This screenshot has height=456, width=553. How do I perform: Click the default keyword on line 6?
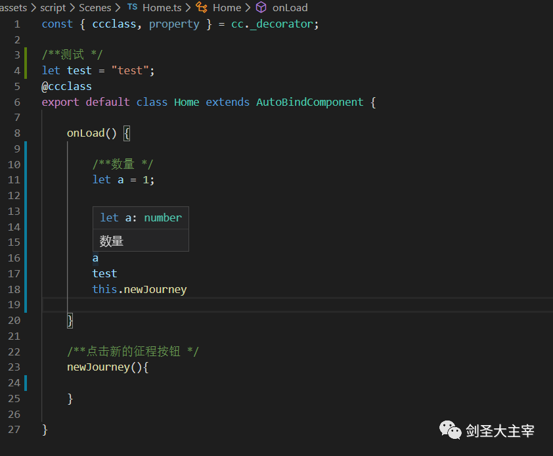(108, 102)
